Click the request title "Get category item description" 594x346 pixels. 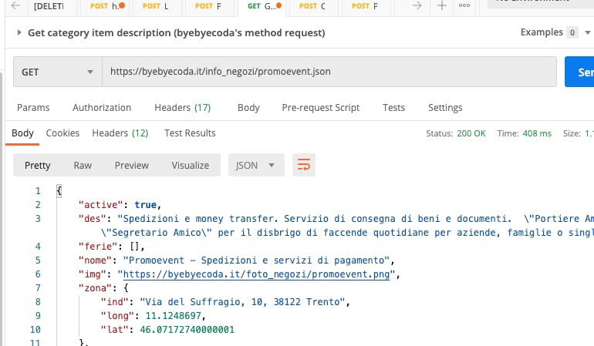(x=177, y=33)
